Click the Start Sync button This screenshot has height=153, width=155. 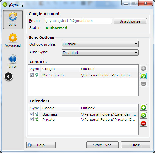[103, 145]
